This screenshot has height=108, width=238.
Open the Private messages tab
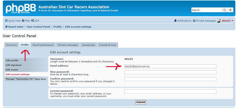click(x=68, y=45)
